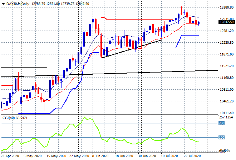
Task: Click the 12220.80 price axis label
Action: 227,43
